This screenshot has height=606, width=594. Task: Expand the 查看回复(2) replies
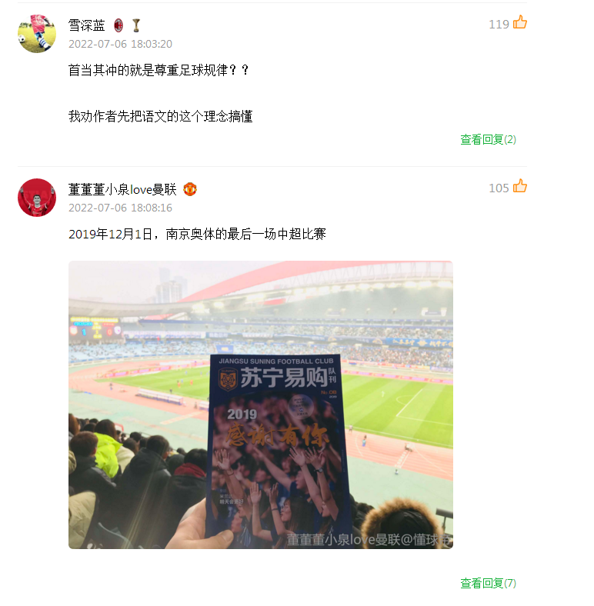point(488,139)
